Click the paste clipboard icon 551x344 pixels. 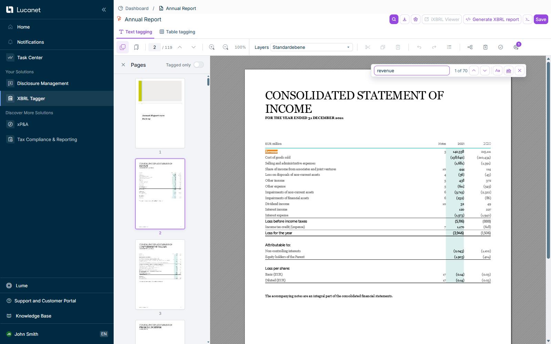tap(398, 47)
